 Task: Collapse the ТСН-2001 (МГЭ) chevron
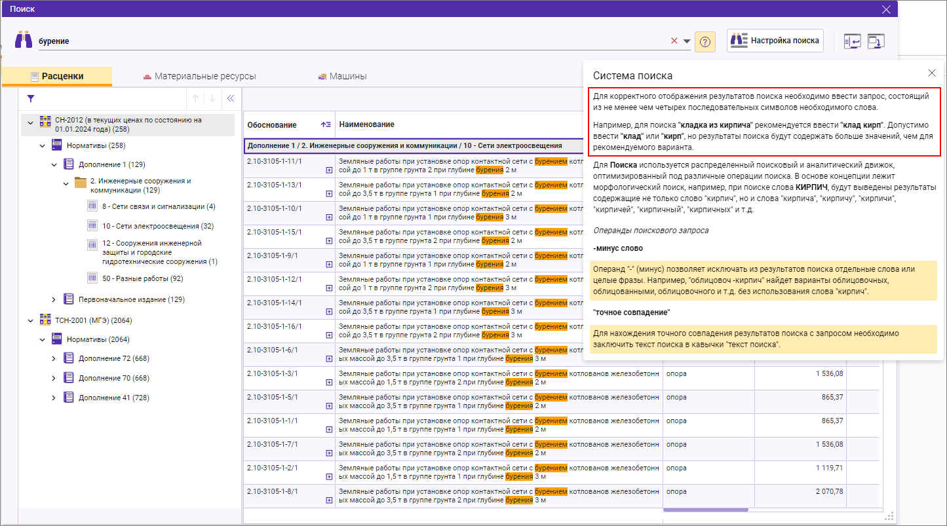click(x=30, y=320)
